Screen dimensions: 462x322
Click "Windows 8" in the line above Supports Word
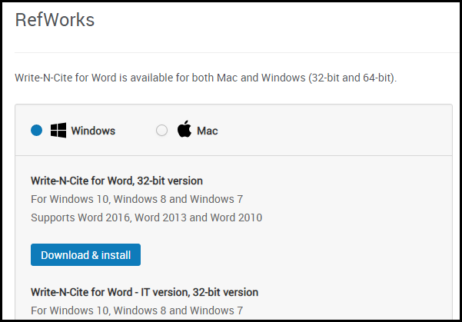click(140, 200)
